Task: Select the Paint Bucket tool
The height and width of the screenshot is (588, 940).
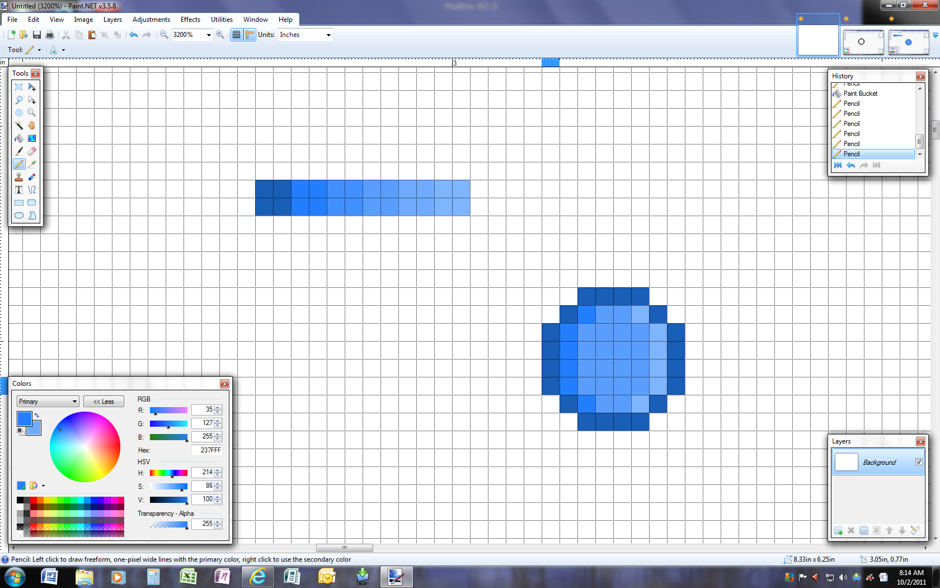Action: 19,138
